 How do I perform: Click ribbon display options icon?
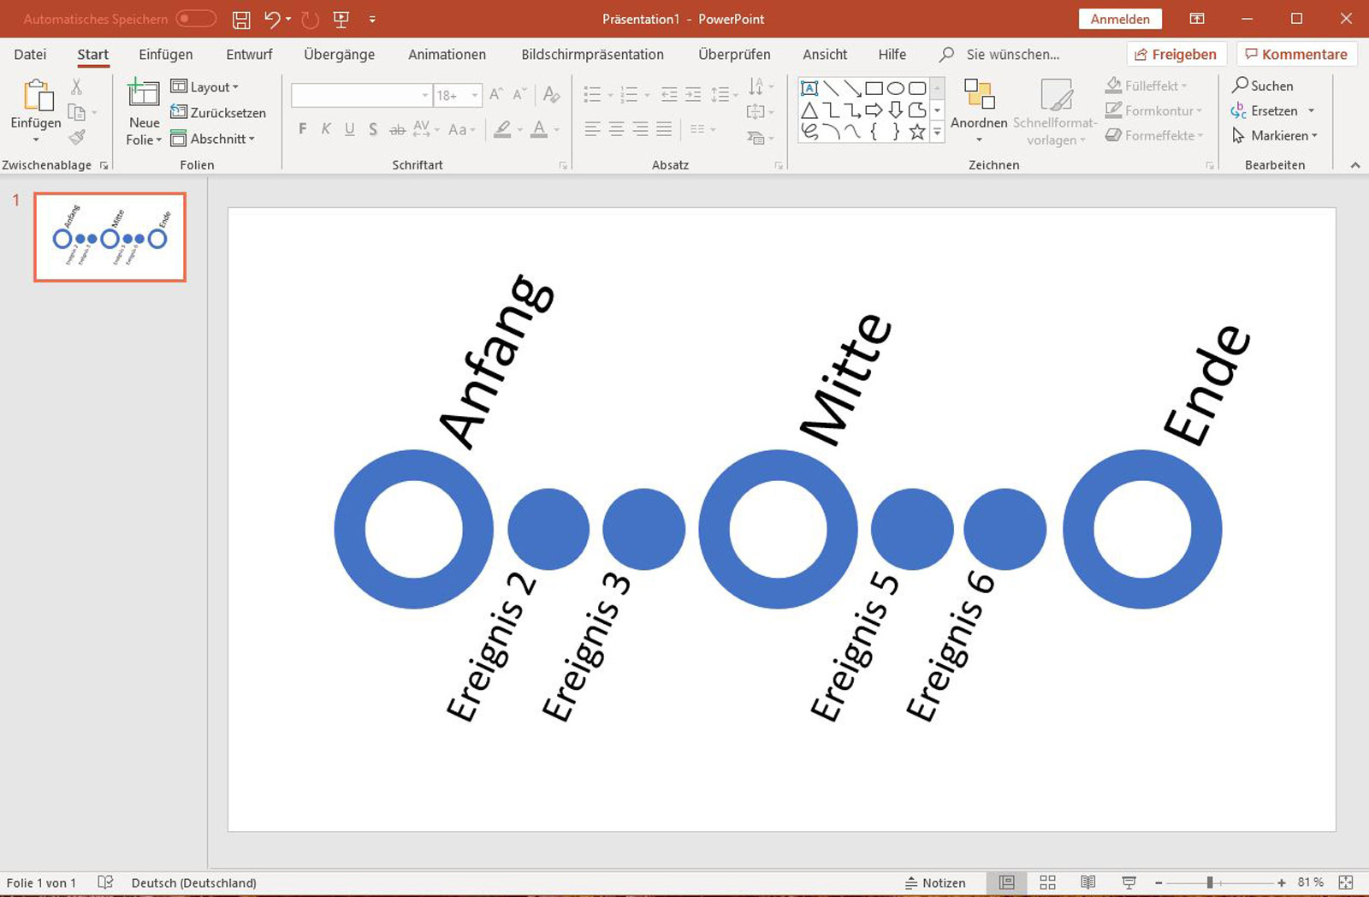[x=1197, y=19]
